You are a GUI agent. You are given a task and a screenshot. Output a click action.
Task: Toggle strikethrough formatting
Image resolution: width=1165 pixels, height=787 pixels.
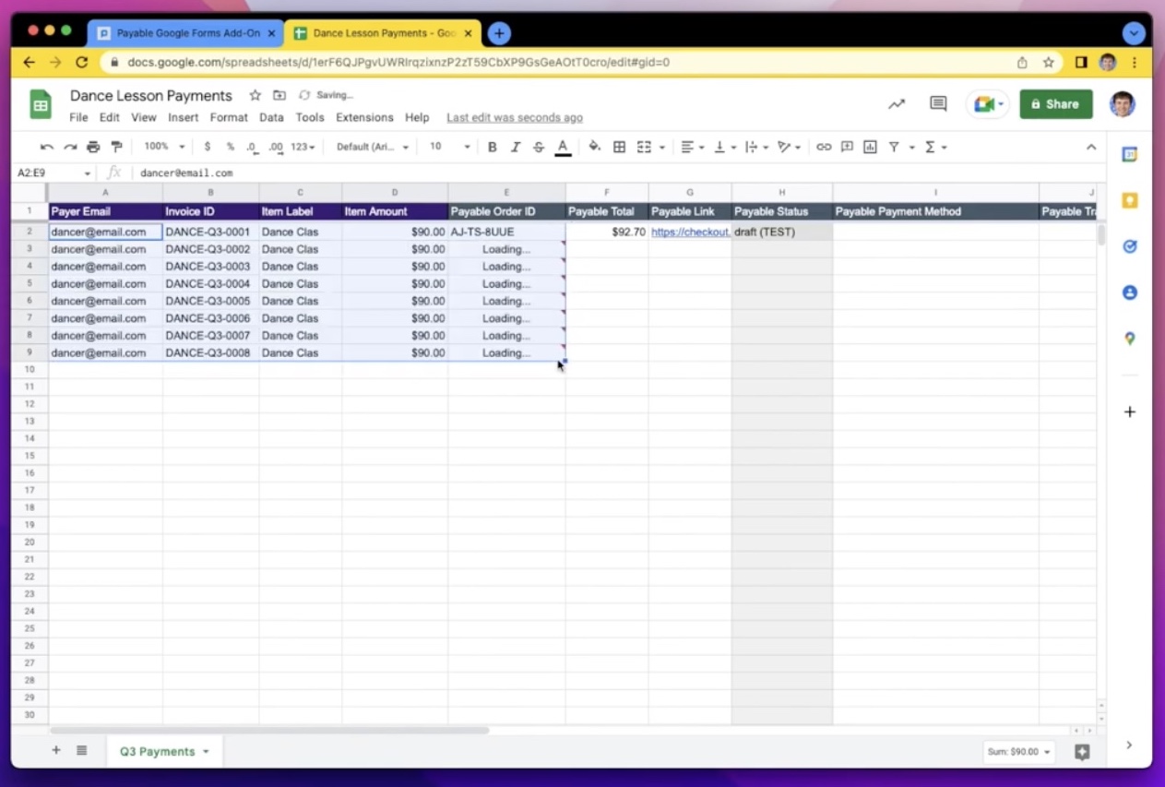(538, 146)
